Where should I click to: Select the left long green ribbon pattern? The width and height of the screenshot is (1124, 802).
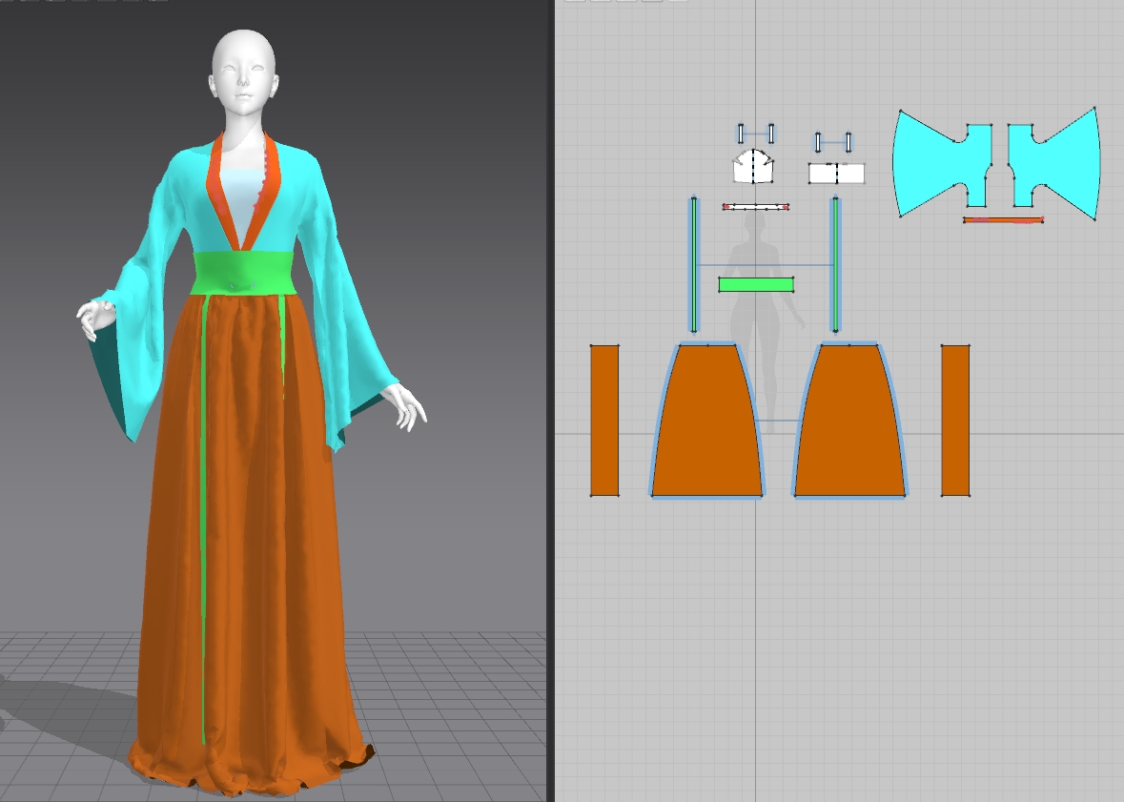(693, 265)
